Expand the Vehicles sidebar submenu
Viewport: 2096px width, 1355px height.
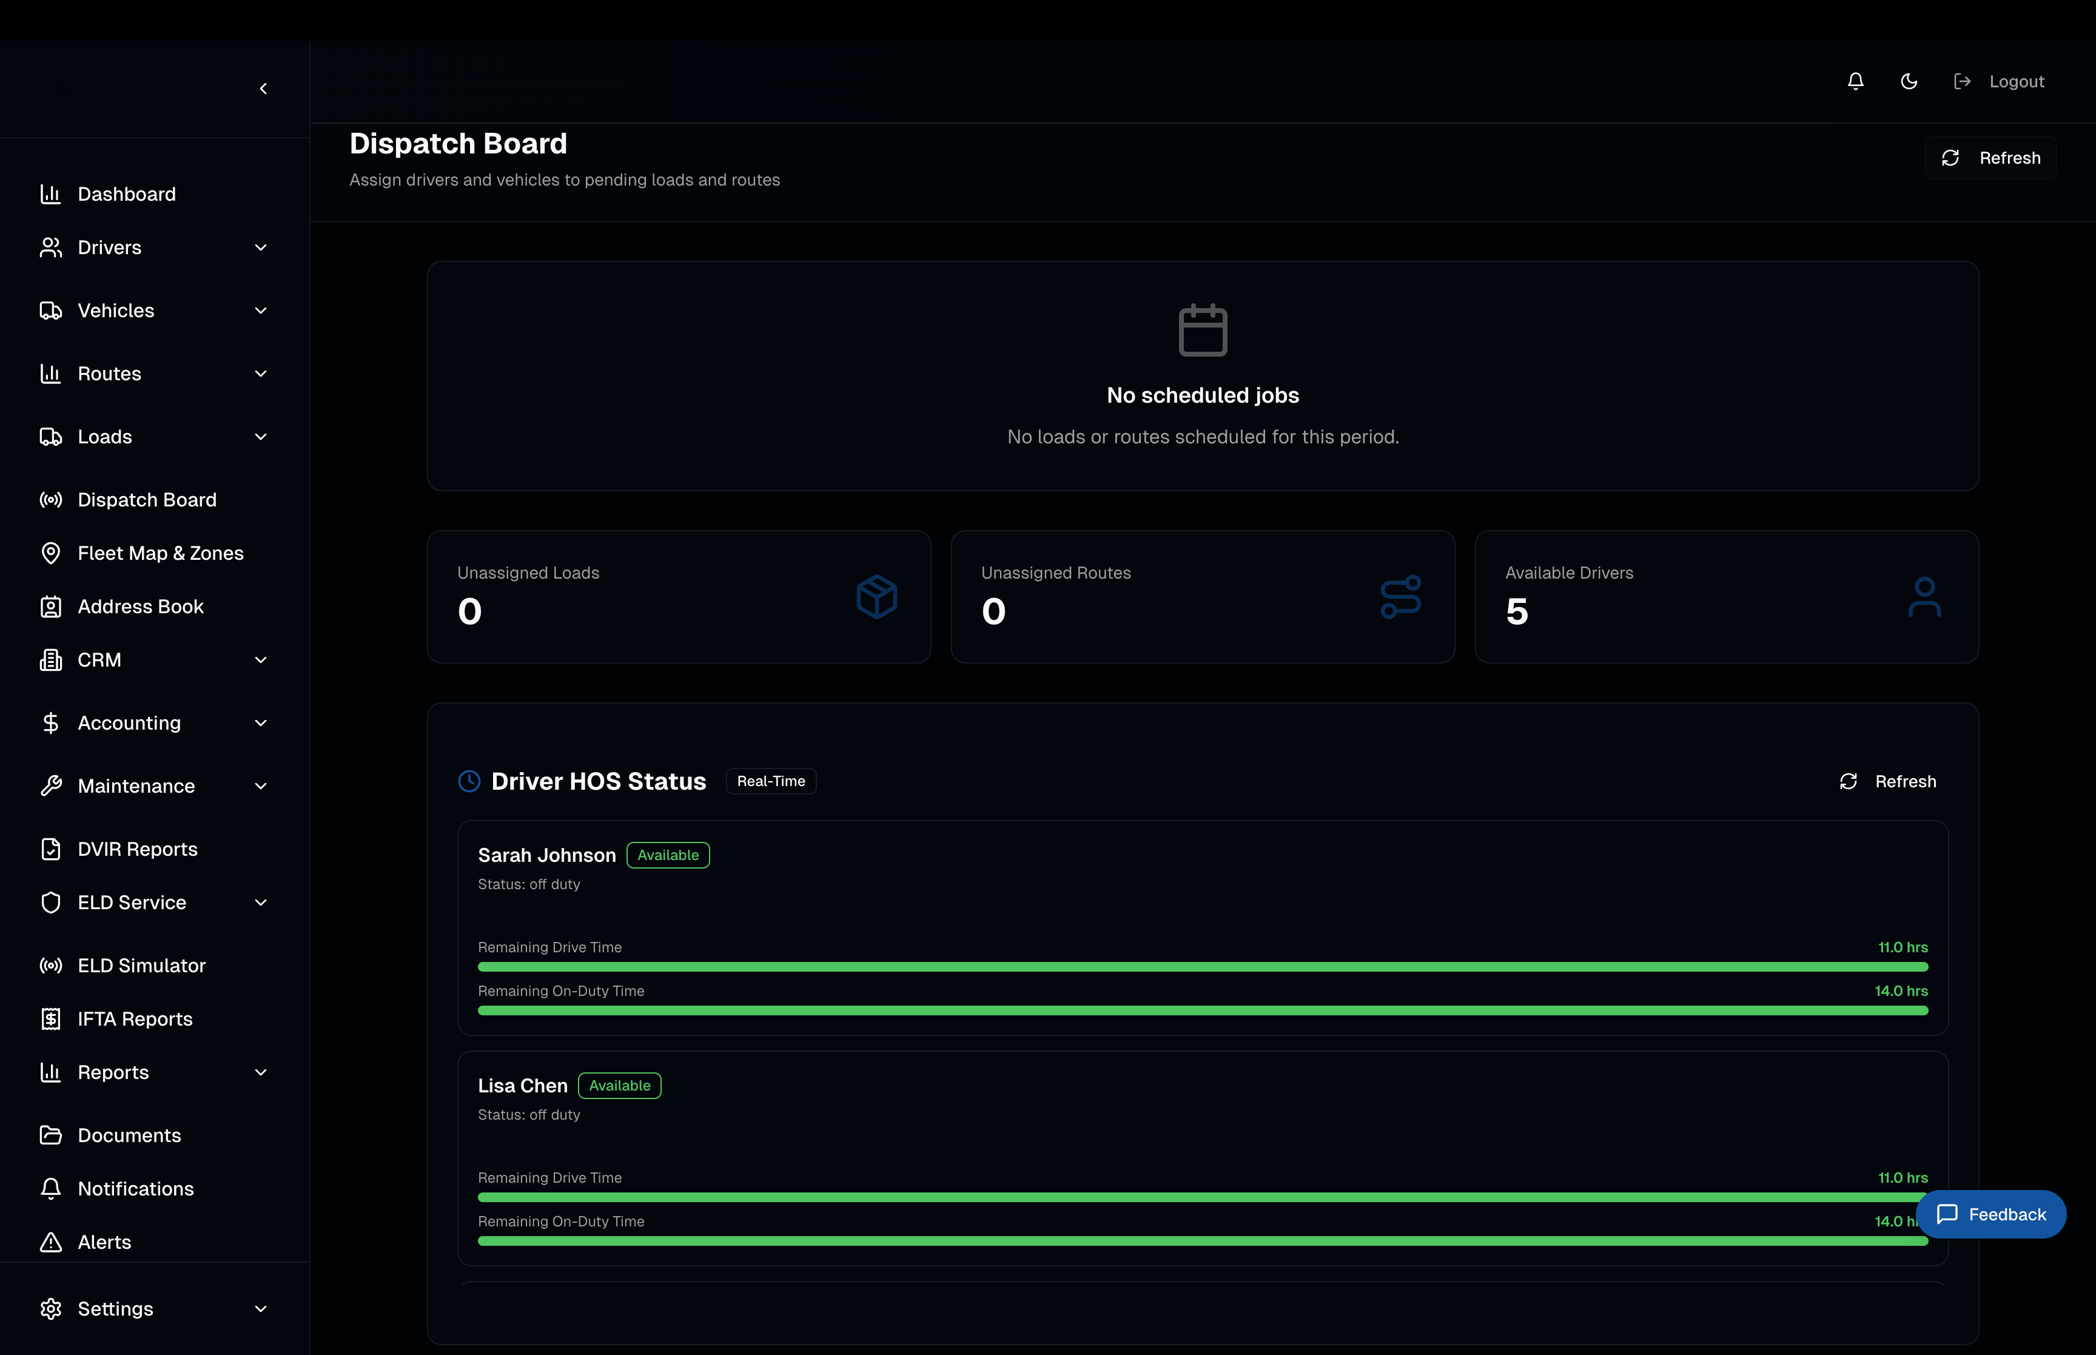260,311
